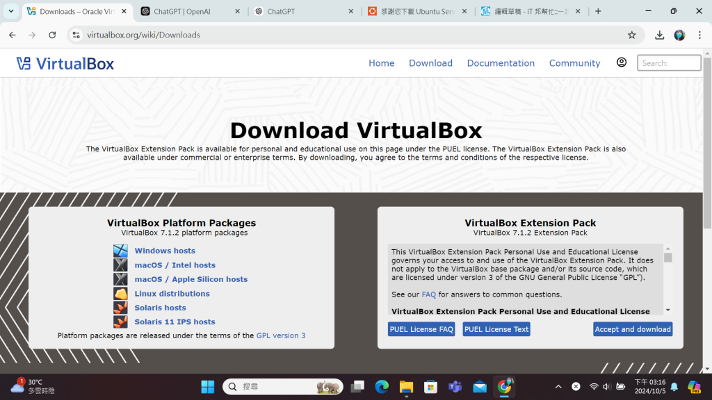The image size is (712, 400).
Task: Click PUEL License FAQ button
Action: 421,329
